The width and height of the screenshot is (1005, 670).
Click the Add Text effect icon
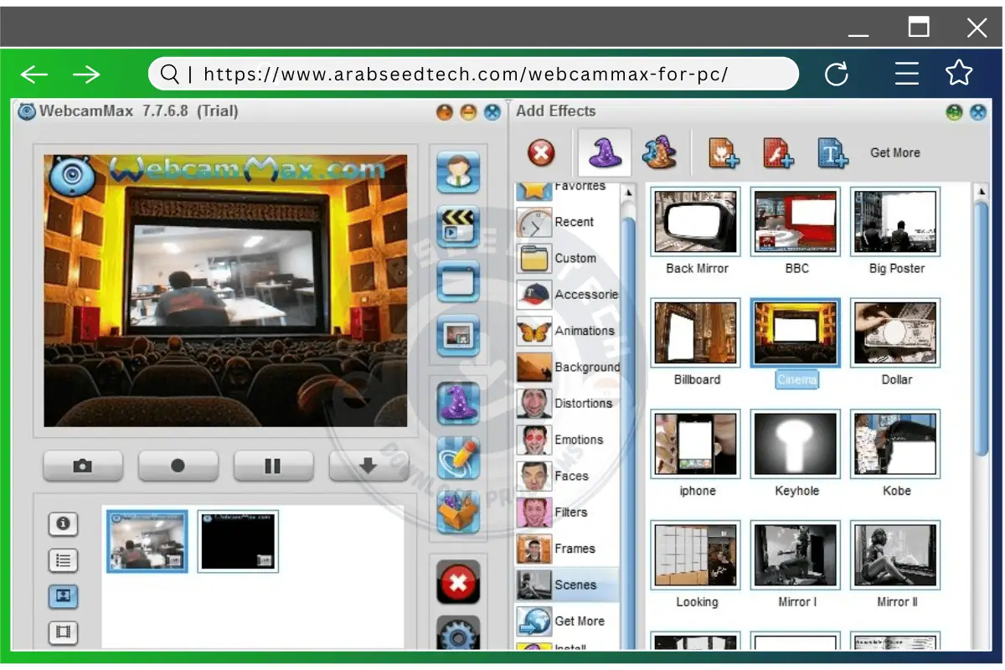831,153
